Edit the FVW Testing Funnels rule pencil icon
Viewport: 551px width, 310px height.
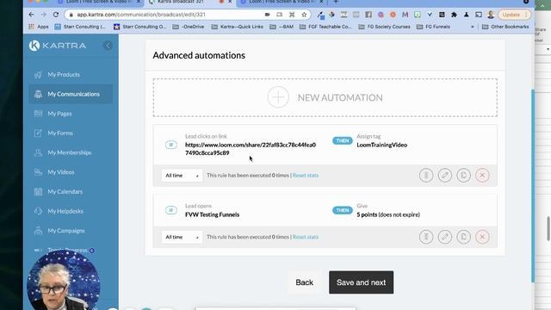tap(445, 237)
